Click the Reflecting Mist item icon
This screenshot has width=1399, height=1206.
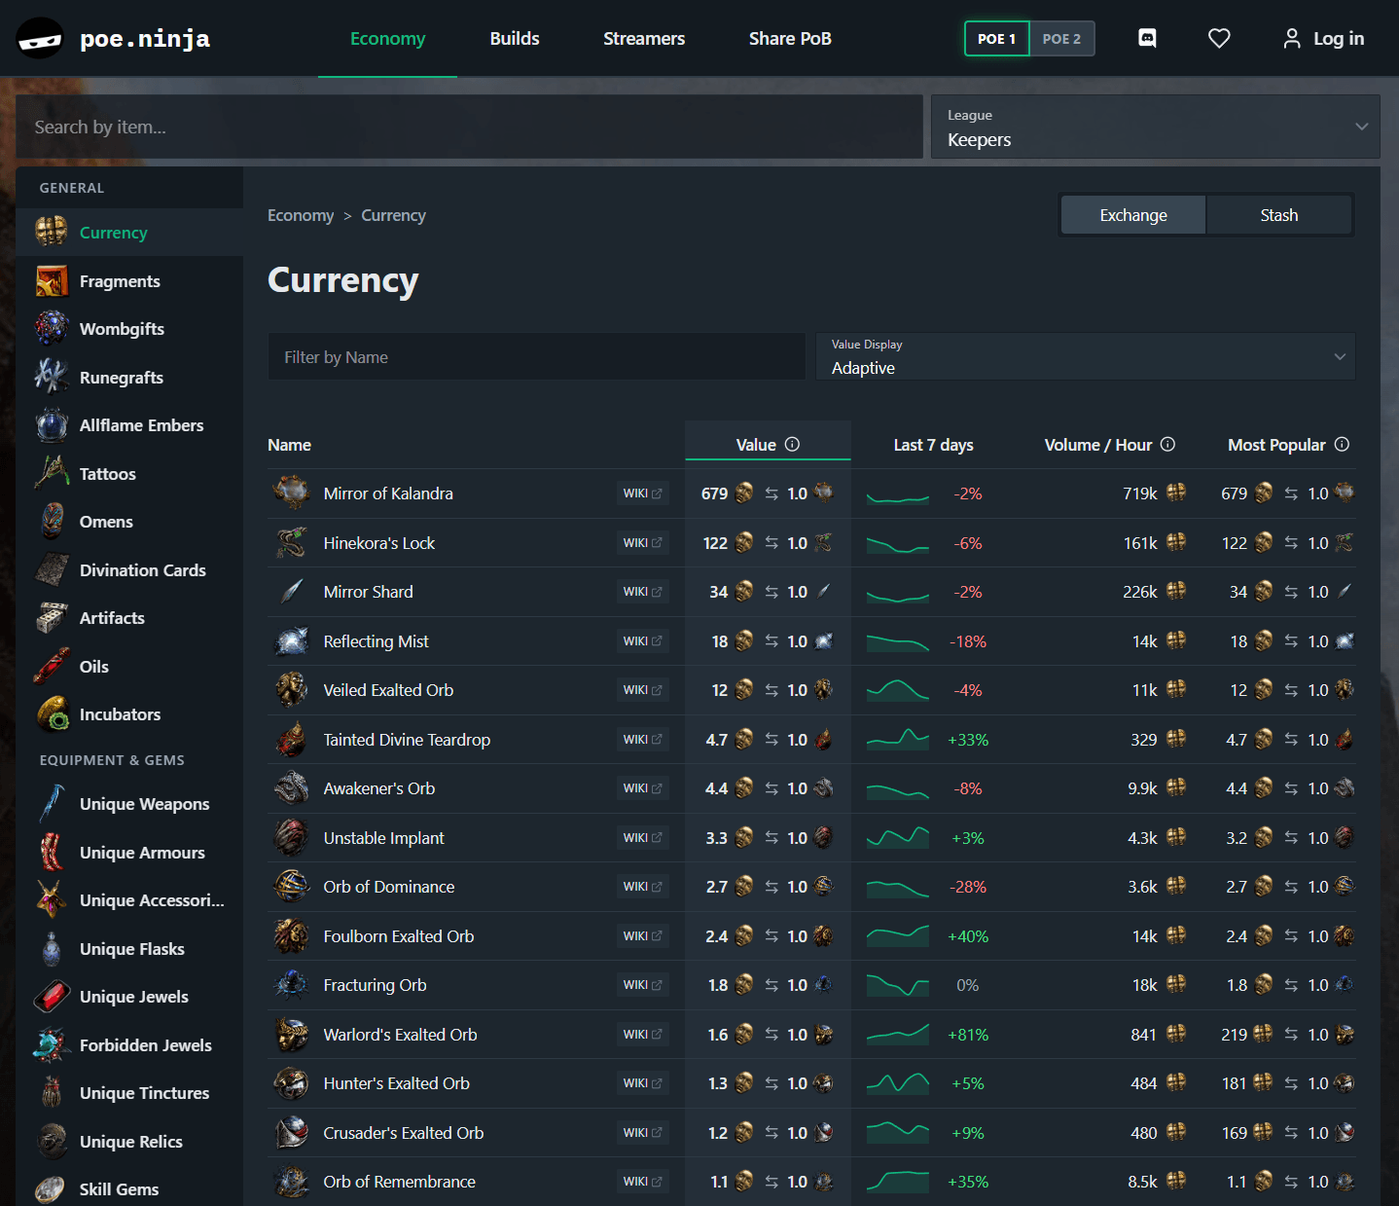click(291, 641)
